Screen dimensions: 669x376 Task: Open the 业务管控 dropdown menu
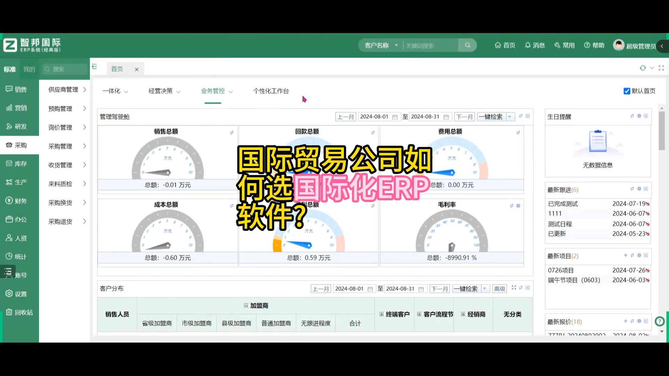(x=217, y=91)
